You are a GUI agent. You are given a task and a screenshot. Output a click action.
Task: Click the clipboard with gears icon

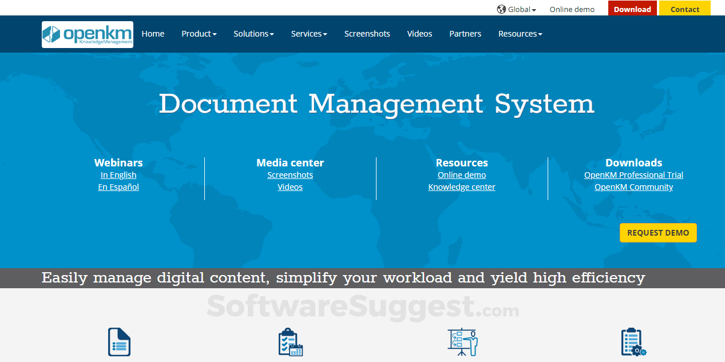633,342
